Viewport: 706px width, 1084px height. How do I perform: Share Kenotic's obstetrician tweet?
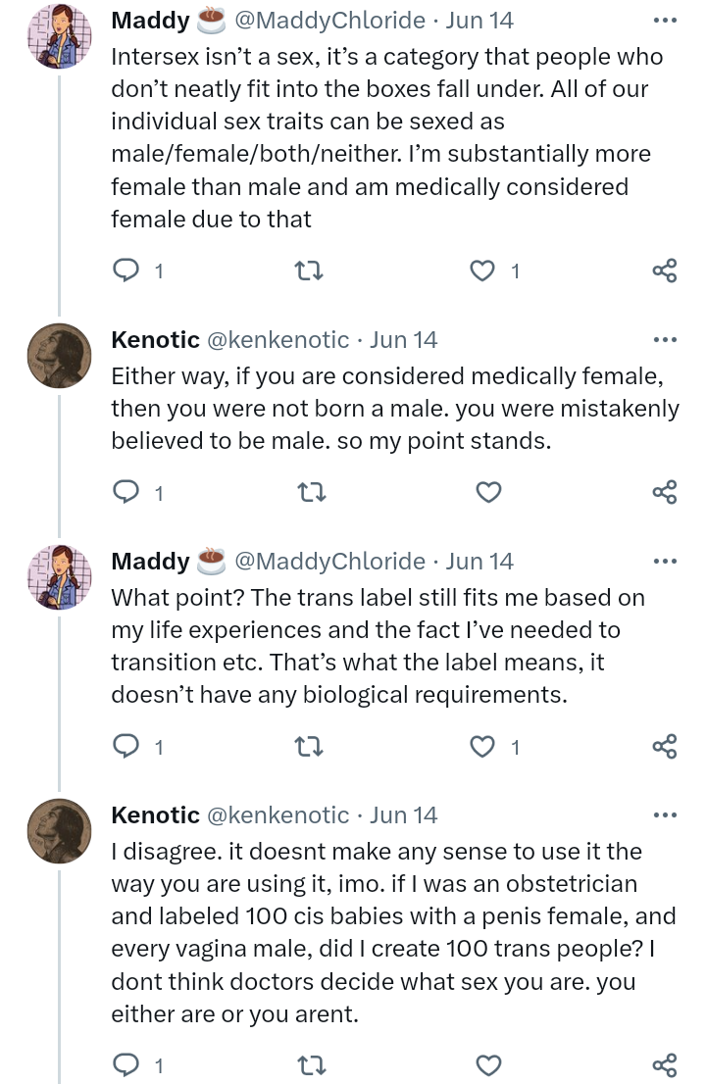(664, 1064)
